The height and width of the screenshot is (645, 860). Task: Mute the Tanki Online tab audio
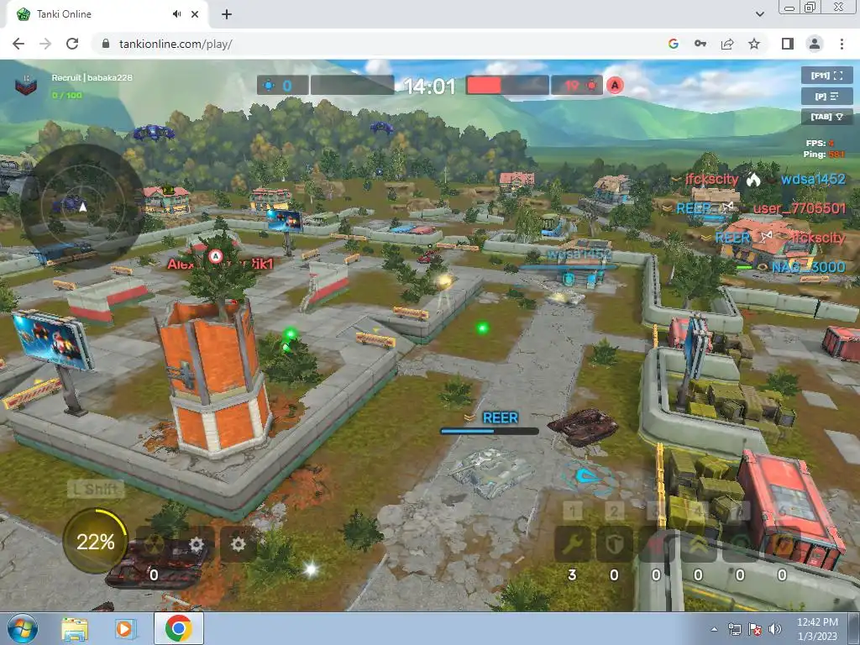176,14
